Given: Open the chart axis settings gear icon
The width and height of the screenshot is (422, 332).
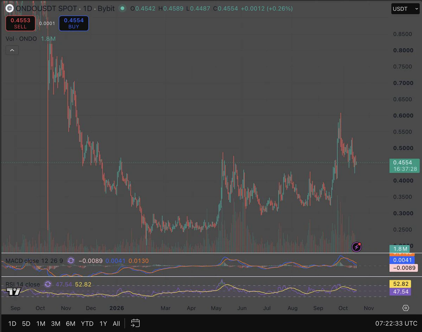Looking at the screenshot, I should point(406,308).
